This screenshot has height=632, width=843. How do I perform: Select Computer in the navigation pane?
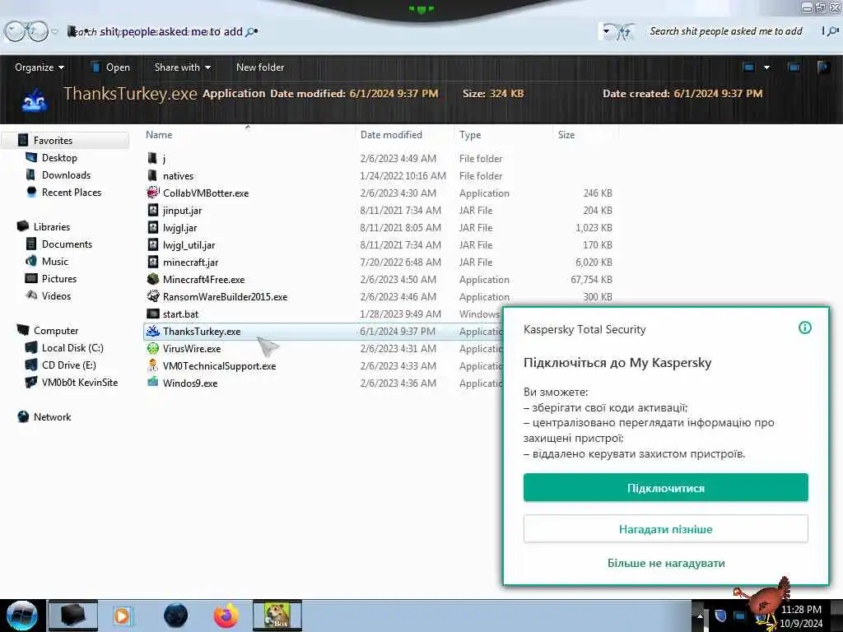tap(56, 331)
